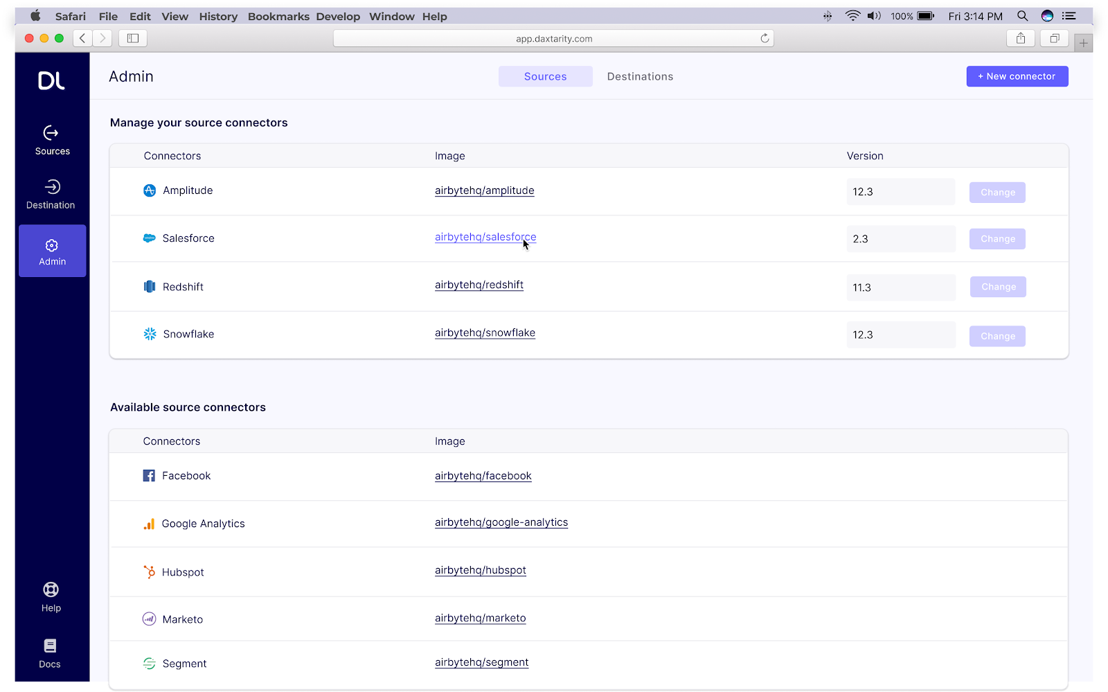Open a new Safari tab

tap(1084, 43)
